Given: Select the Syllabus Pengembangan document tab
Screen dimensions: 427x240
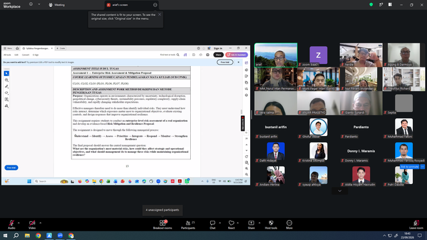Looking at the screenshot, I should [37, 48].
